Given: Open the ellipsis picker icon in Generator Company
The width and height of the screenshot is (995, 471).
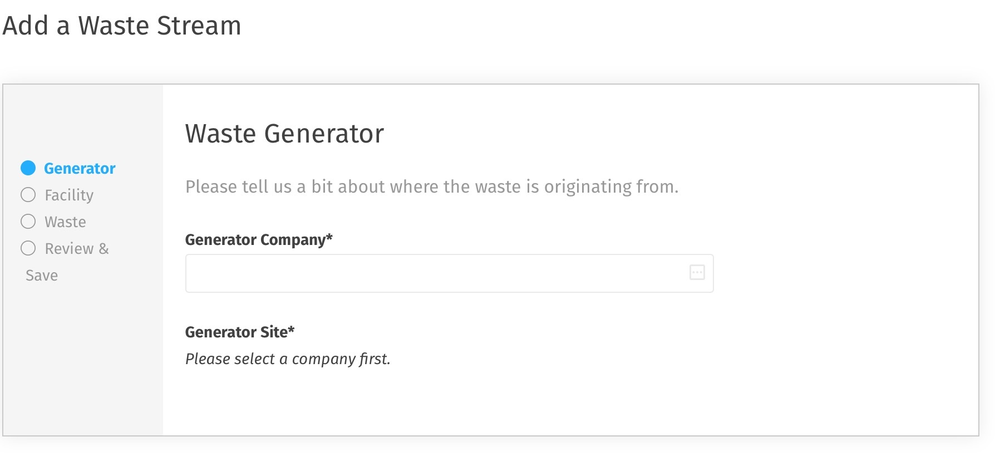Looking at the screenshot, I should [x=697, y=272].
